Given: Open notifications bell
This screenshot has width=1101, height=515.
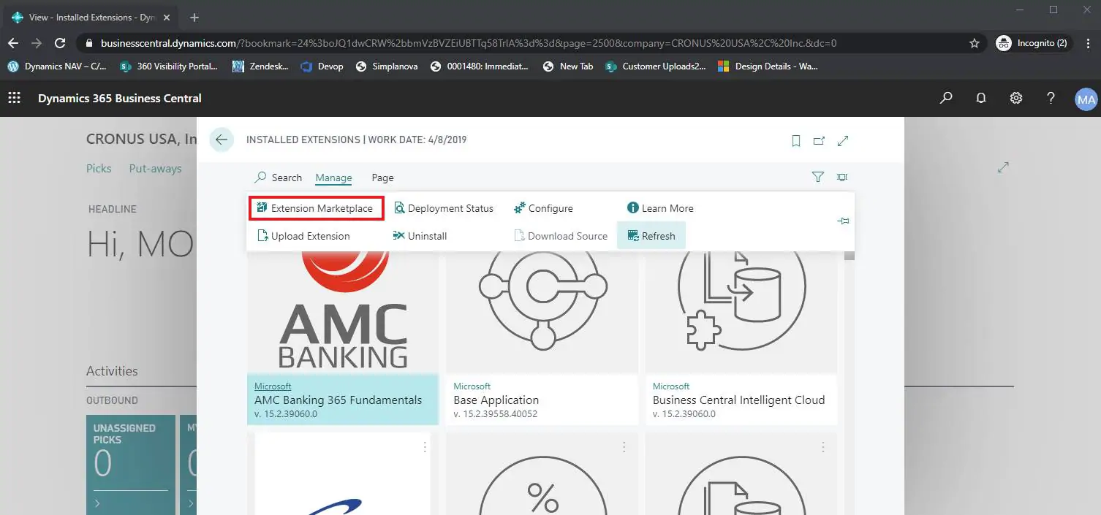Looking at the screenshot, I should 981,98.
